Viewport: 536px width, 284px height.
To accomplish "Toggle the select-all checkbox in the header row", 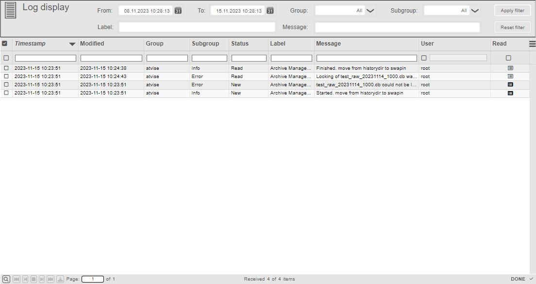I will (x=5, y=44).
